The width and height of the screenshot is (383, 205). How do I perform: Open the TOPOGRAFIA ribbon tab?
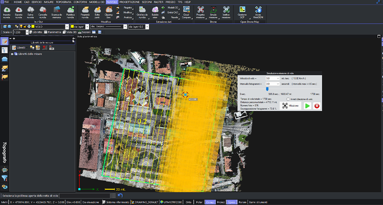click(64, 2)
